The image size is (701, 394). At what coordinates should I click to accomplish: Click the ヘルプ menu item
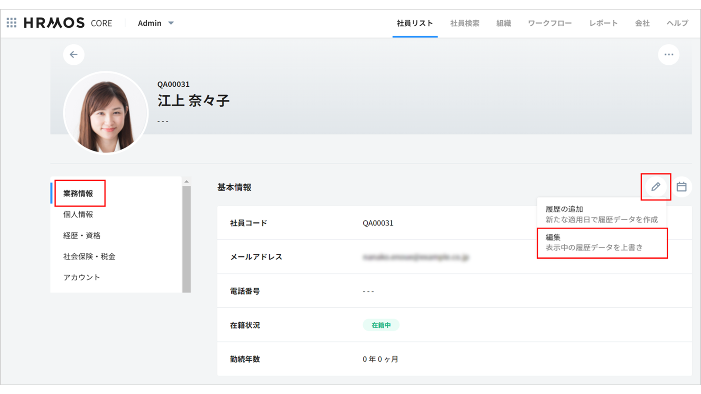pos(677,23)
